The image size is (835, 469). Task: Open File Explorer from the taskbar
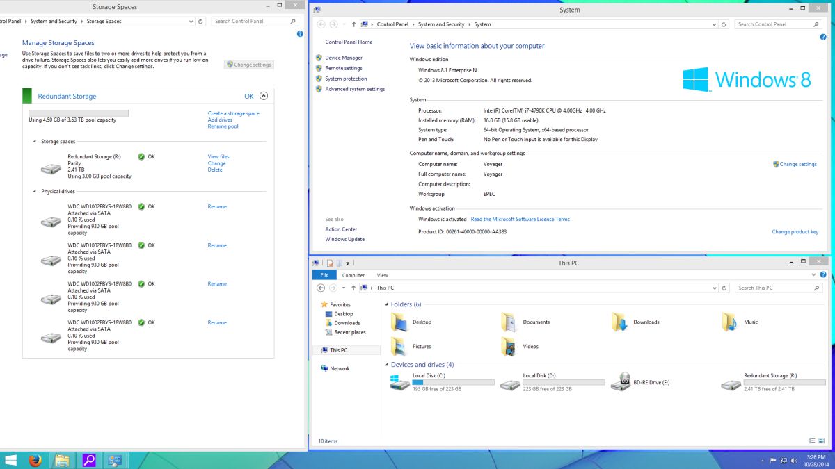click(61, 460)
